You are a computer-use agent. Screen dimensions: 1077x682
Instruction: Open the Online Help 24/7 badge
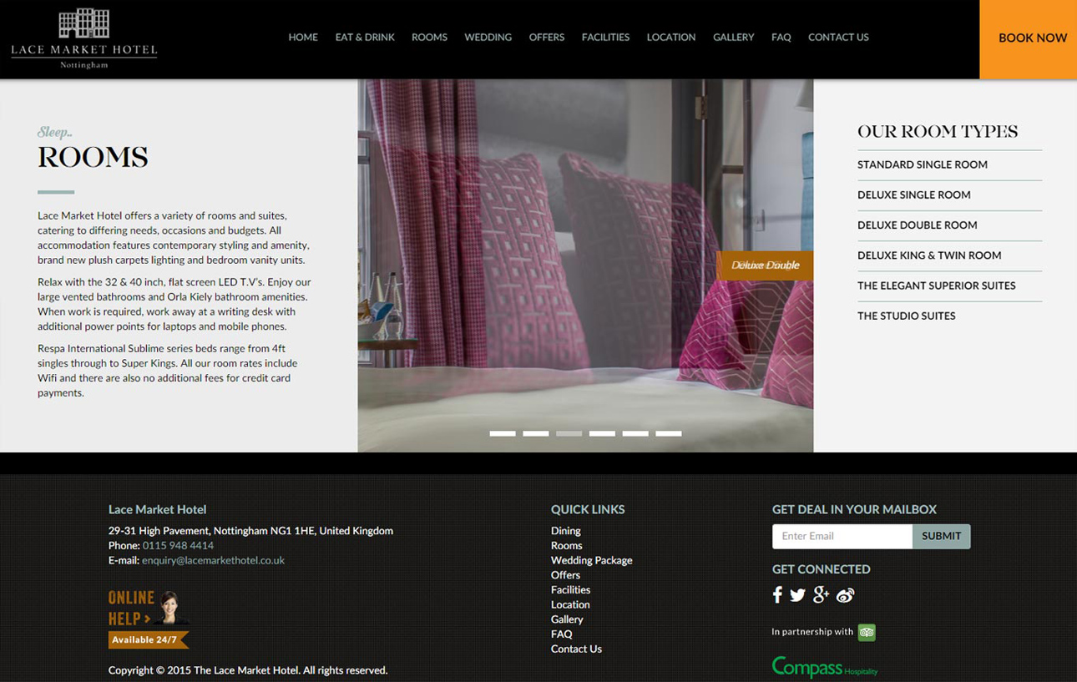click(x=149, y=619)
